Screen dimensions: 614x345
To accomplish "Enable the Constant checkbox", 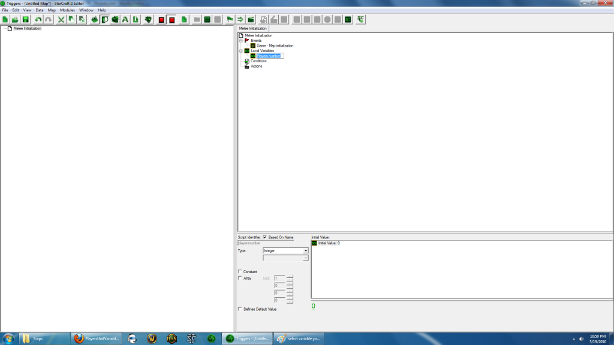I will point(240,271).
